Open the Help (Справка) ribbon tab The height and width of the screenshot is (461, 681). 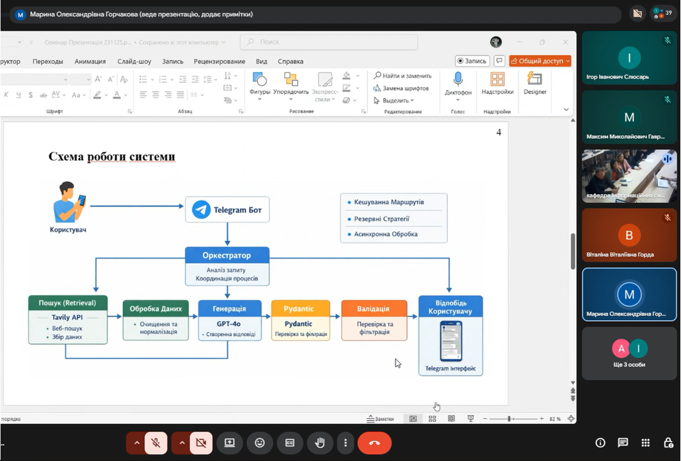coord(291,61)
